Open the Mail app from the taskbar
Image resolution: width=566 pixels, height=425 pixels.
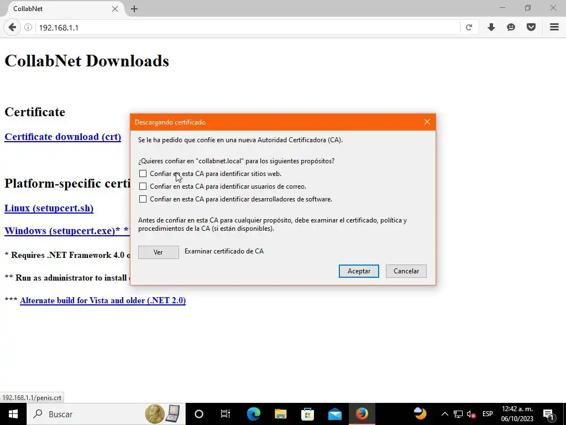(334, 414)
